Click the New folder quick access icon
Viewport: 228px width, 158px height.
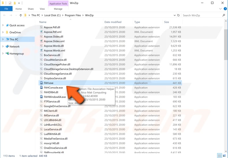pos(15,3)
